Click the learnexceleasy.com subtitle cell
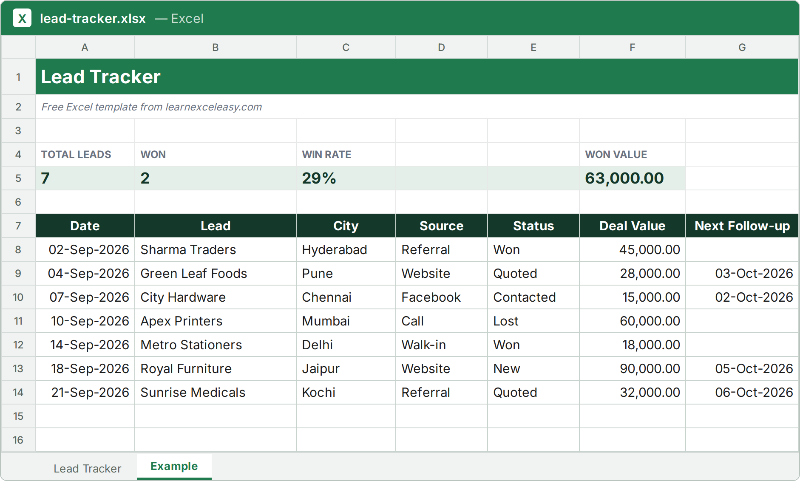800x481 pixels. tap(417, 107)
